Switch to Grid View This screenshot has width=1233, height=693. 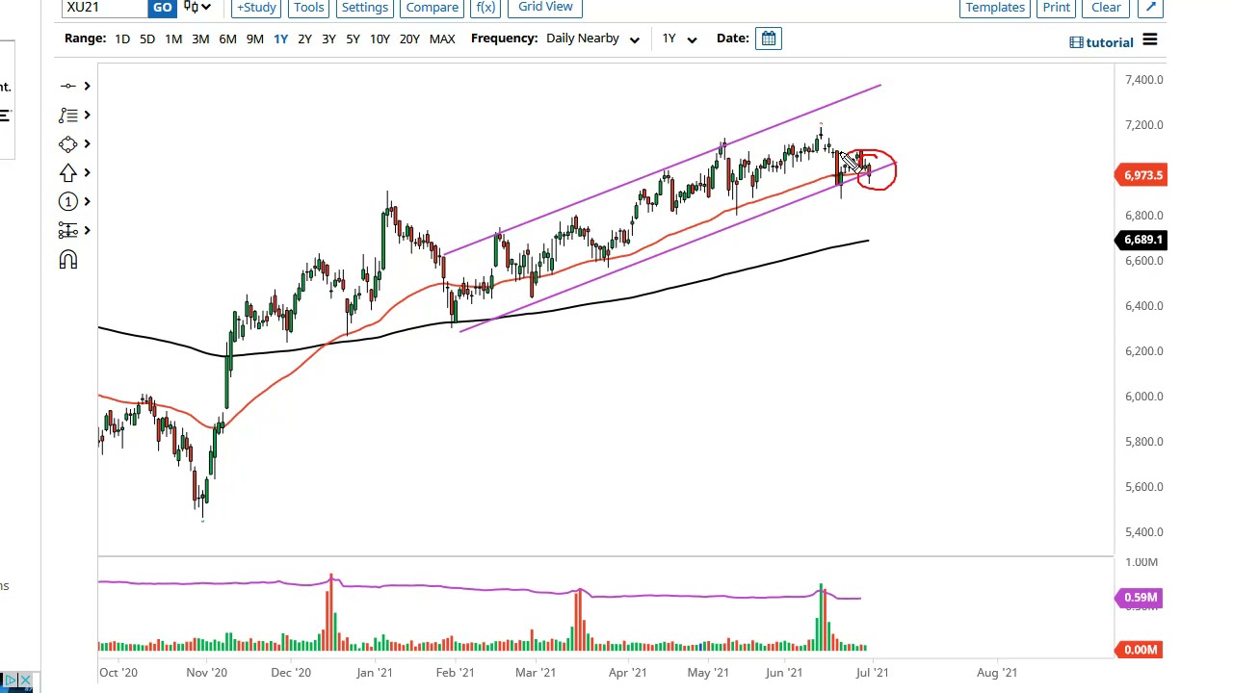[x=545, y=8]
